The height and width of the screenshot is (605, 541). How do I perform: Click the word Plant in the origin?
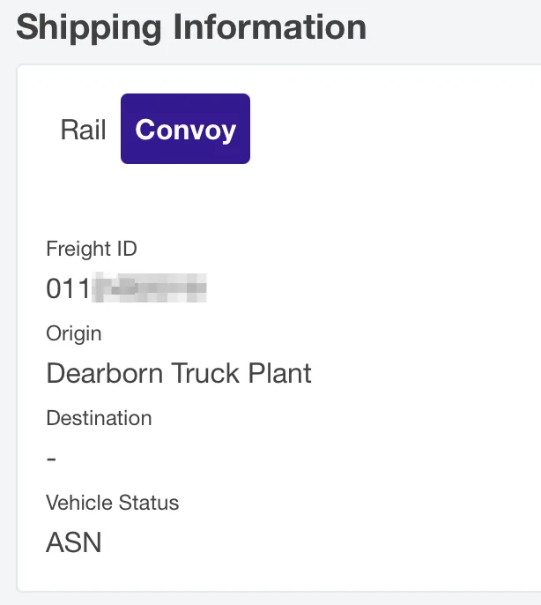(278, 373)
